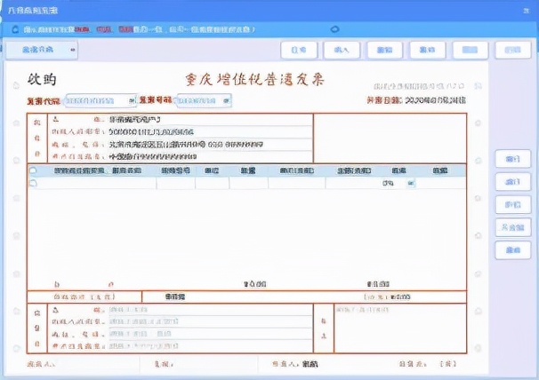The width and height of the screenshot is (539, 380).
Task: Click the total in words (价税合计大写) row
Action: [x=246, y=297]
